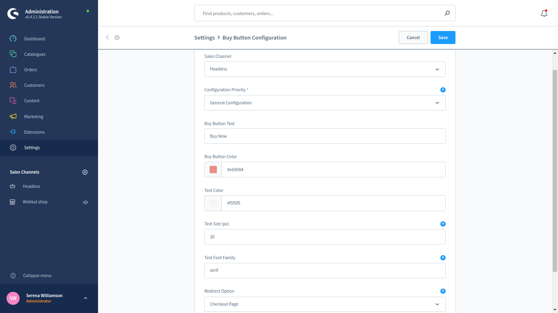The height and width of the screenshot is (313, 558).
Task: Open the Redirect Option dropdown
Action: (325, 304)
